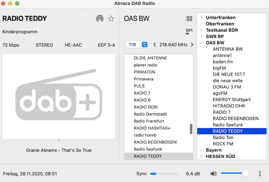269x182 pixels.
Task: Expand the HESSEN SÜD ensemble
Action: tap(201, 156)
